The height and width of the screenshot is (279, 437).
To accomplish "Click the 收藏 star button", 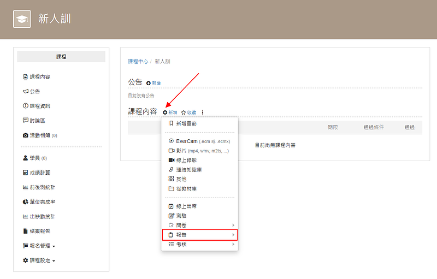I will click(188, 112).
